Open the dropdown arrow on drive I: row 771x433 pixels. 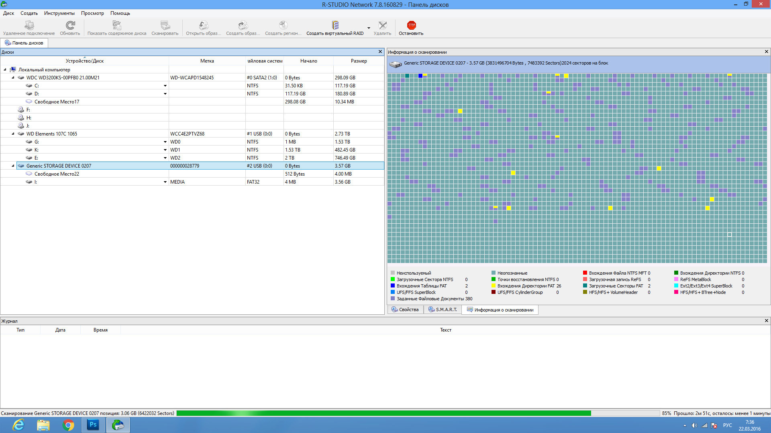click(165, 182)
